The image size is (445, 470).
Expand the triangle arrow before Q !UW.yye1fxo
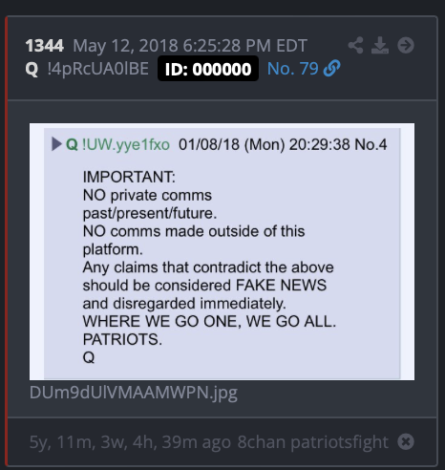pos(56,144)
